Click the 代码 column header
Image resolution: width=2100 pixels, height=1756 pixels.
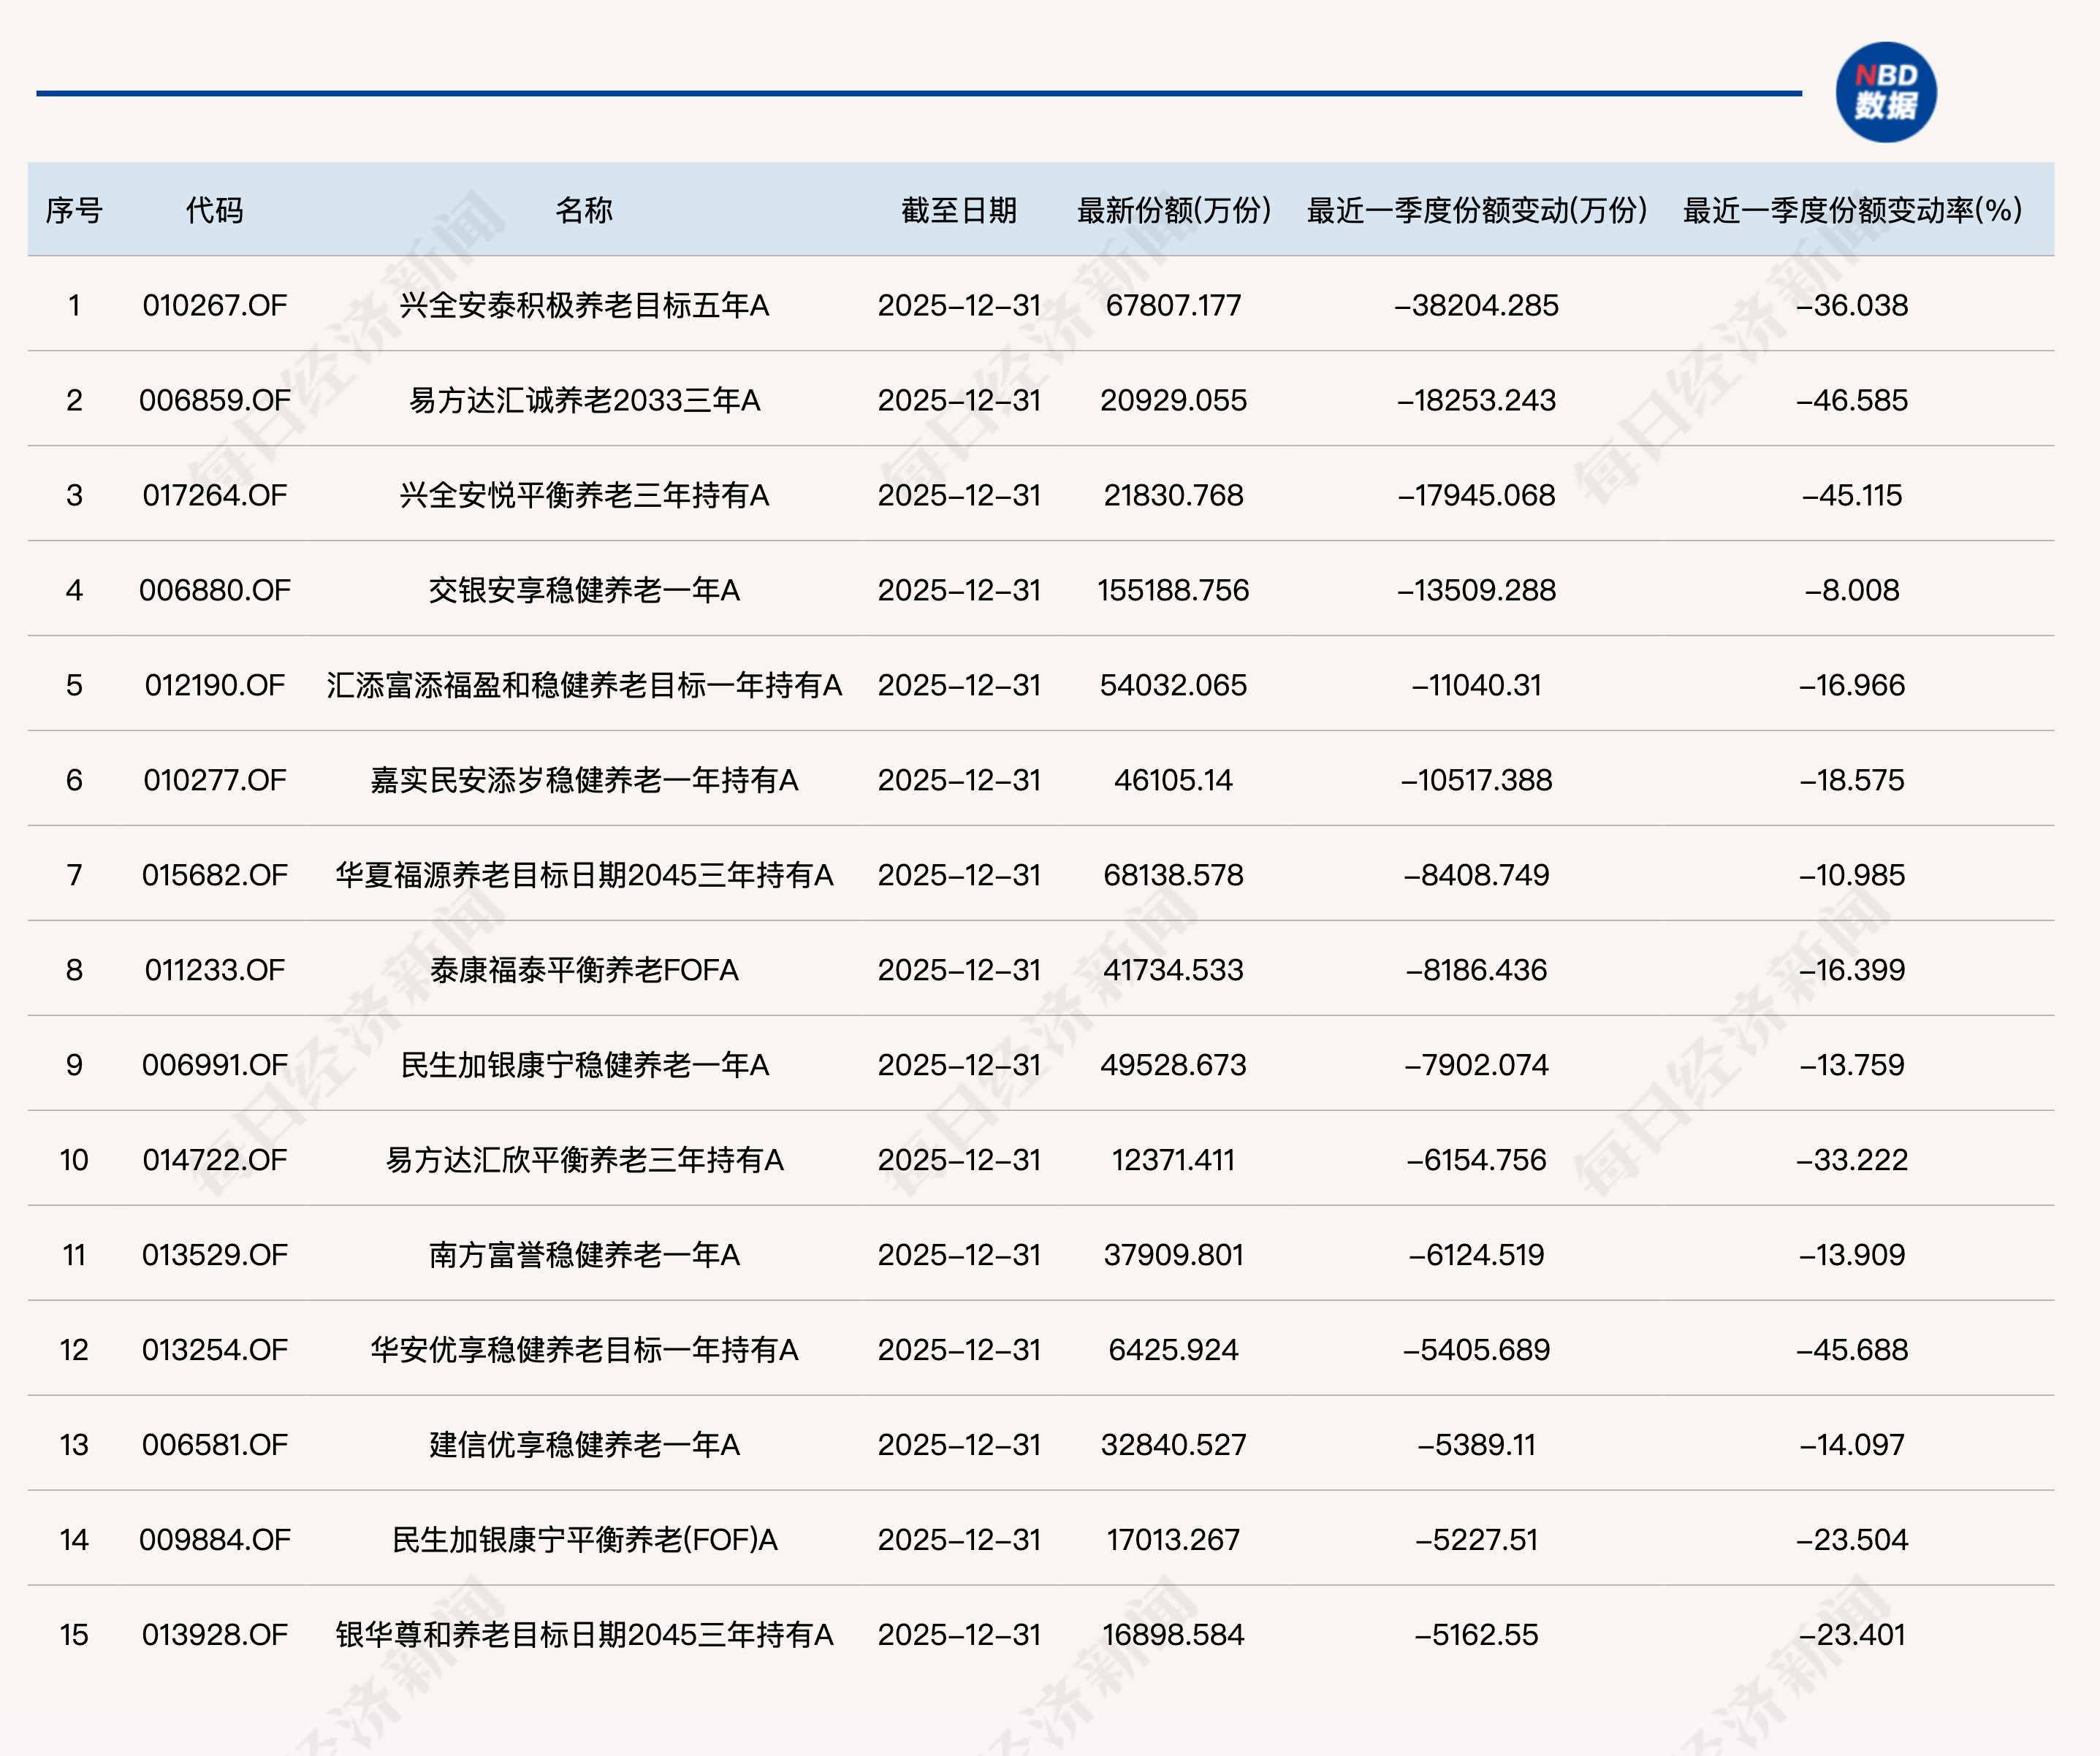click(x=214, y=210)
